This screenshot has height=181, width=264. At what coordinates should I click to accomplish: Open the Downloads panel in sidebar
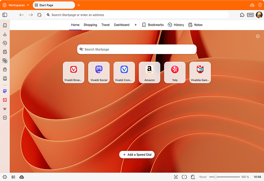[5, 34]
